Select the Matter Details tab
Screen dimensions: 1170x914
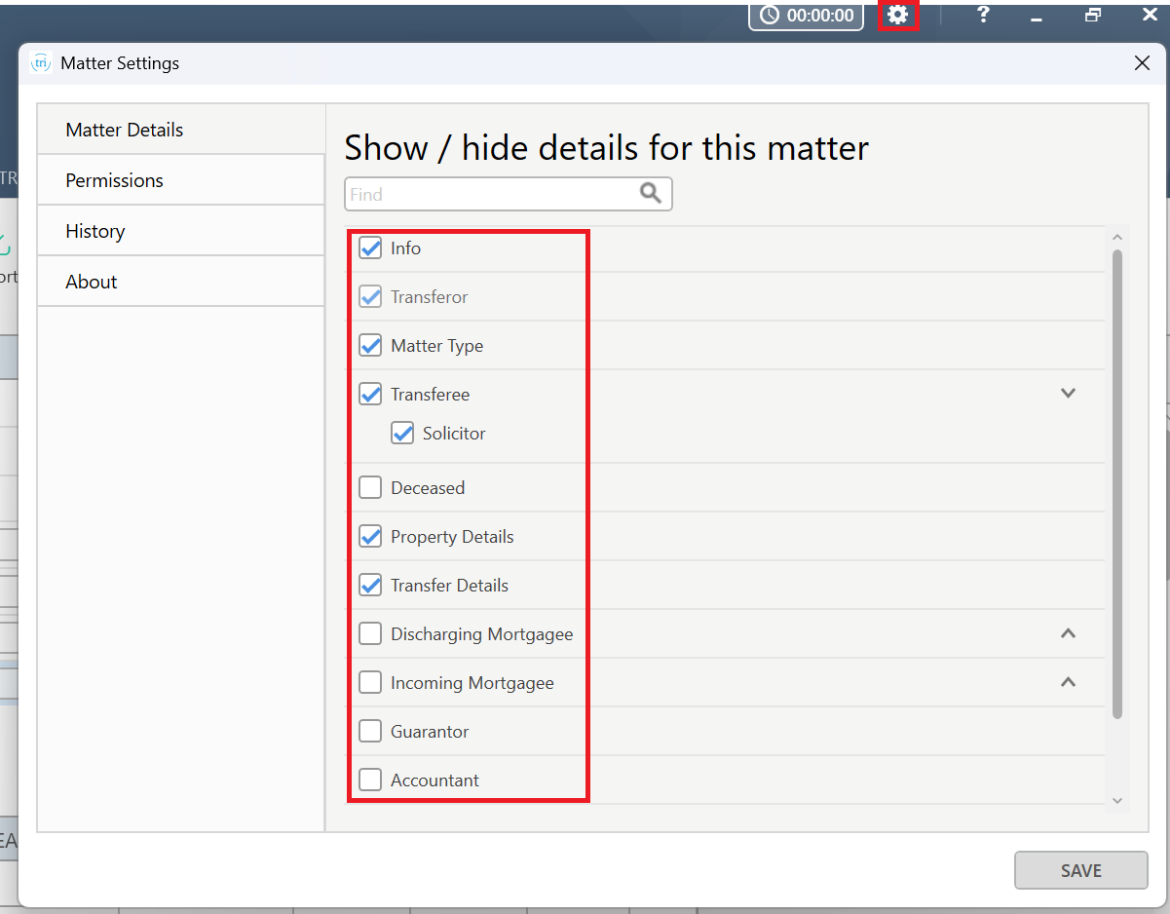[181, 130]
